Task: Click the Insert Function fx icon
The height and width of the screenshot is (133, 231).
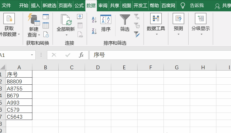Action: [81, 55]
